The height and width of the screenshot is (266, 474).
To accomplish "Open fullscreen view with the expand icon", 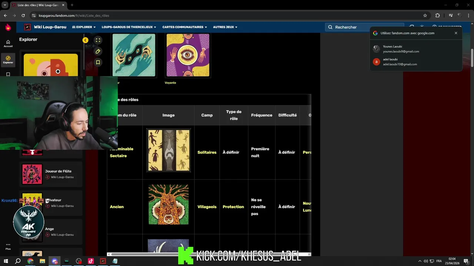I will (98, 40).
